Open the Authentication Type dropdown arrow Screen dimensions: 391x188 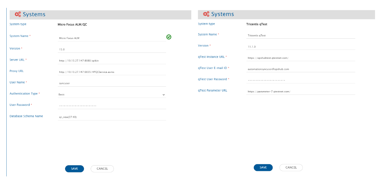coord(164,95)
